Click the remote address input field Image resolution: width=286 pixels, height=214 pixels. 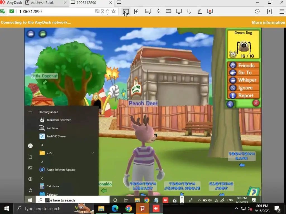click(55, 11)
